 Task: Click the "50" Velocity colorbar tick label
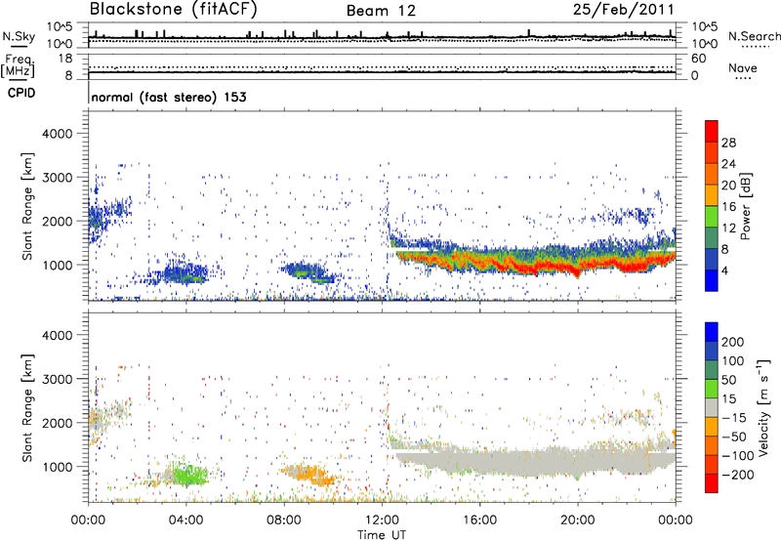(728, 380)
